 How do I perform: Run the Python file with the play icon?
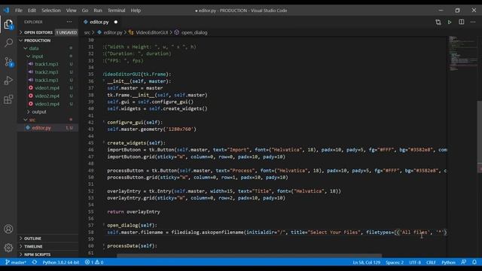click(450, 22)
